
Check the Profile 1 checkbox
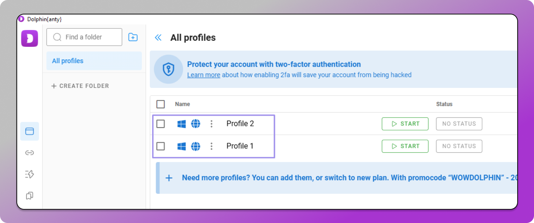(161, 146)
